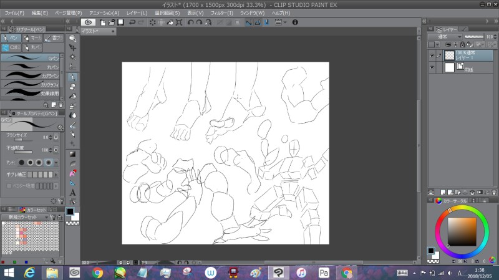The image size is (499, 280).
Task: Select the Eraser tool in tool palette
Action: (x=72, y=87)
